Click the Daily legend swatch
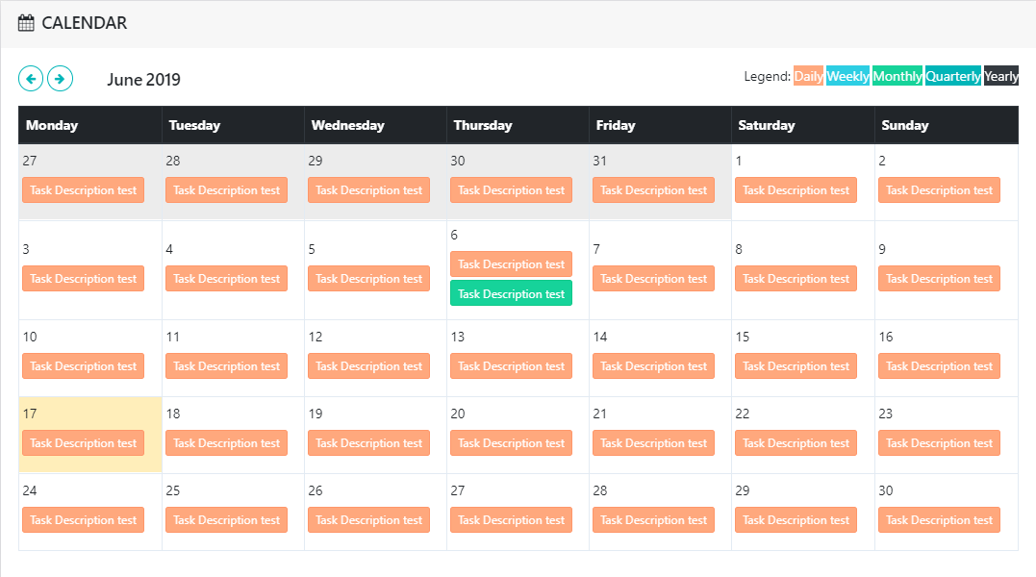Viewport: 1036px width, 577px height. pyautogui.click(x=808, y=77)
